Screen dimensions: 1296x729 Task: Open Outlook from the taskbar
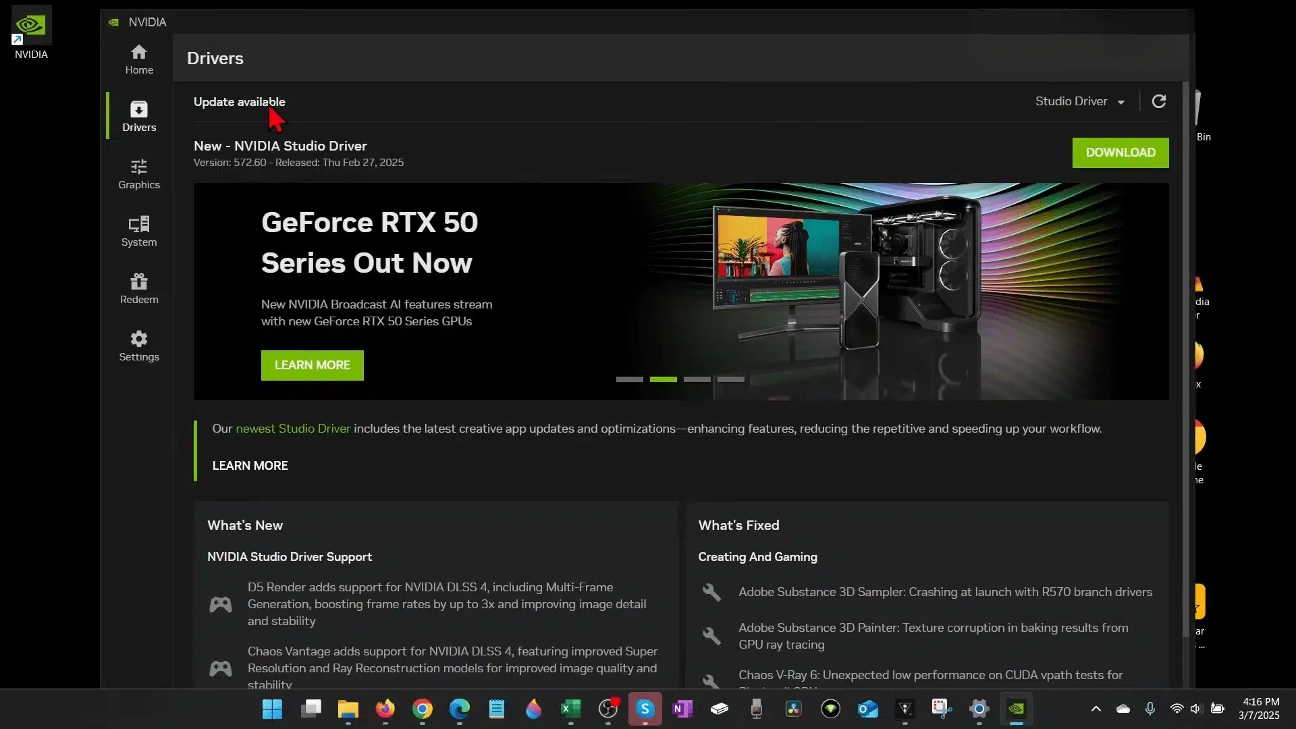pos(868,709)
